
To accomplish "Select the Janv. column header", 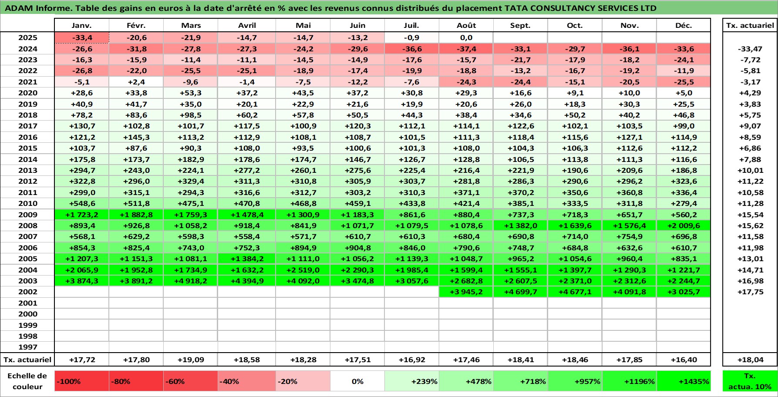I will point(82,25).
